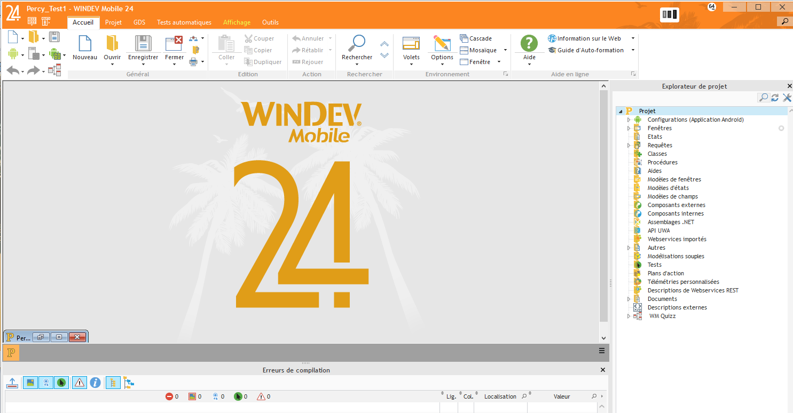
Task: Toggle the programming standards ribbon filter
Action: point(46,382)
